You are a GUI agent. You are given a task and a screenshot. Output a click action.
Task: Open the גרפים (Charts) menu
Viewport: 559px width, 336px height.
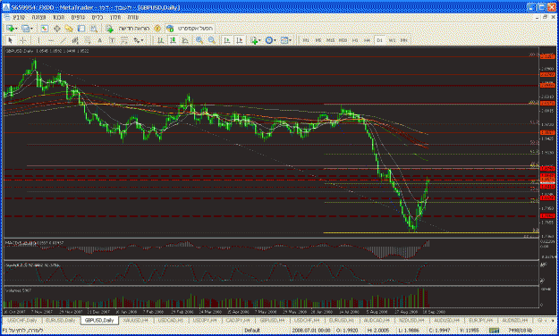point(78,18)
